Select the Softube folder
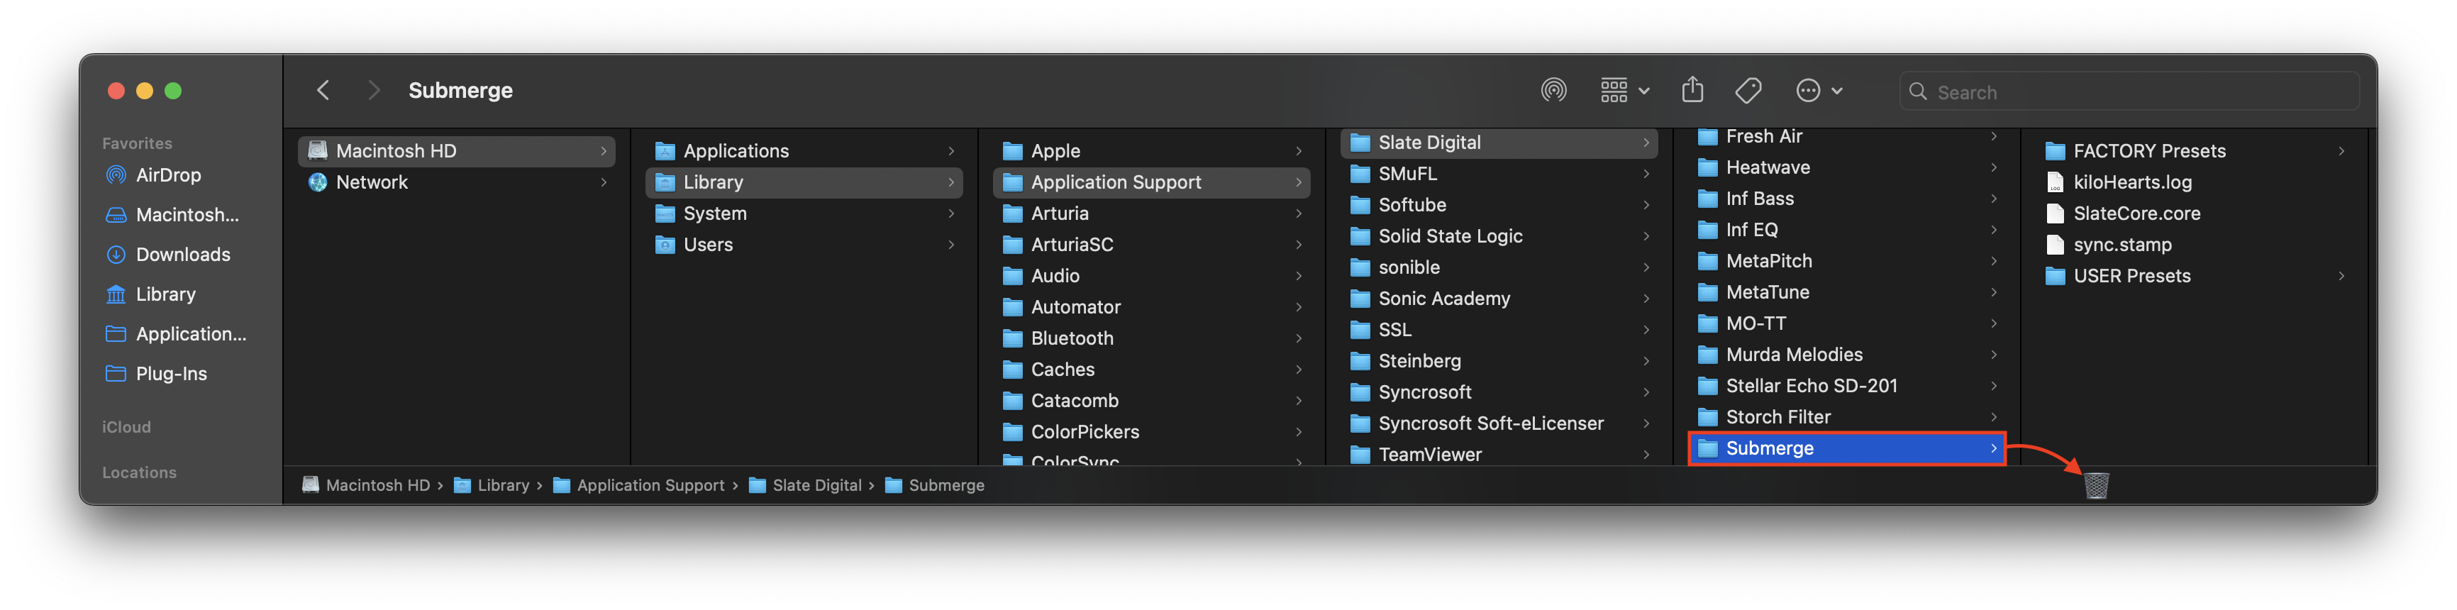This screenshot has width=2457, height=610. [x=1499, y=205]
